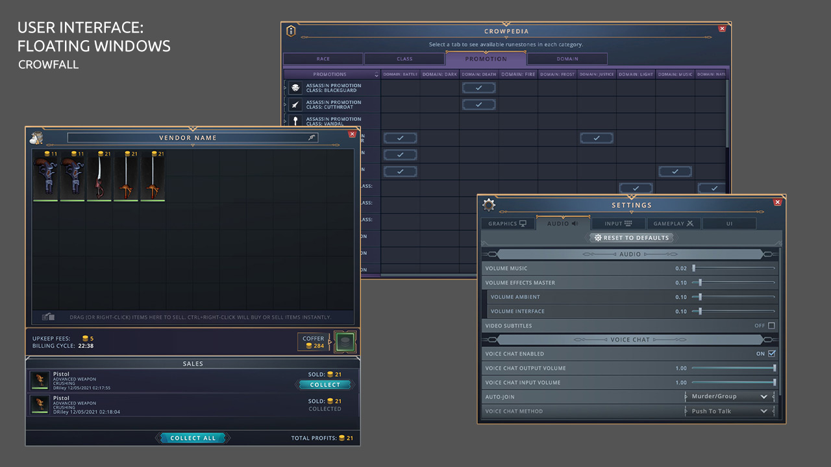Viewport: 831px width, 467px height.
Task: Expand the Cutthroat promotion row arrow
Action: [x=285, y=104]
